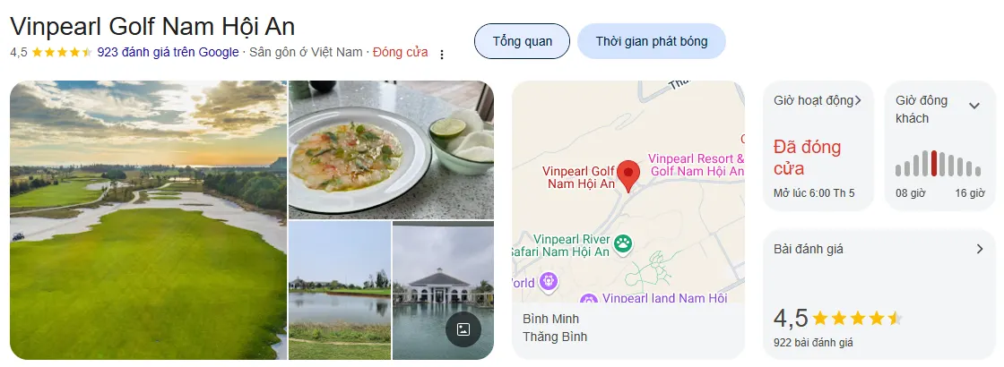The width and height of the screenshot is (1004, 367).
Task: Open Bài đánh giá with arrow
Action: click(x=979, y=250)
